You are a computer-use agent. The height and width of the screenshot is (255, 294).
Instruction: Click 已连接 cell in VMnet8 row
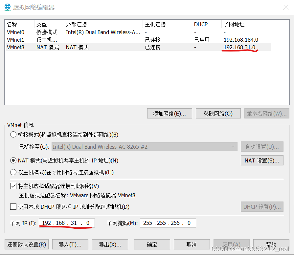[x=153, y=47]
